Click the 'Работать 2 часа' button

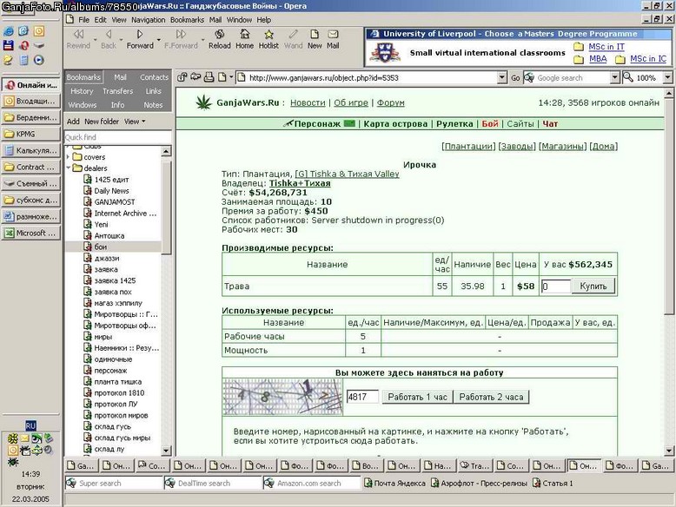click(x=491, y=397)
